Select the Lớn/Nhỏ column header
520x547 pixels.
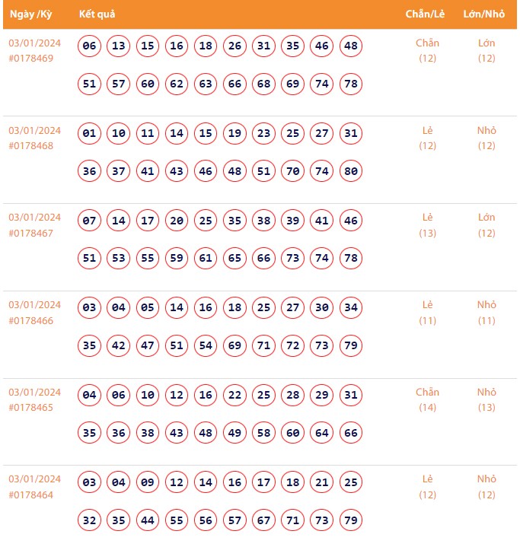[484, 16]
